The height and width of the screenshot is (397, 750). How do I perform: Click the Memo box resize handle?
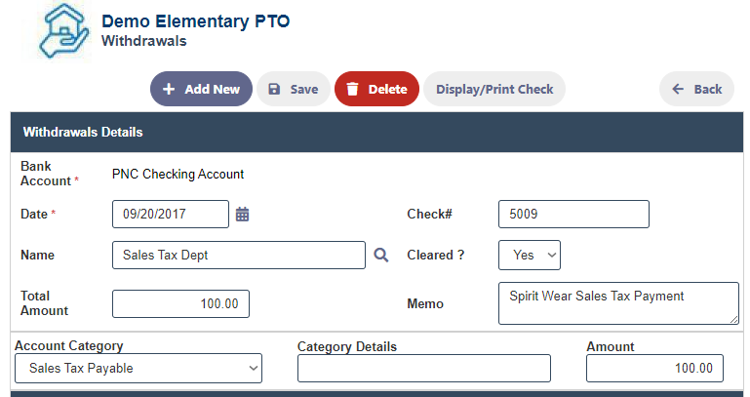(x=733, y=320)
